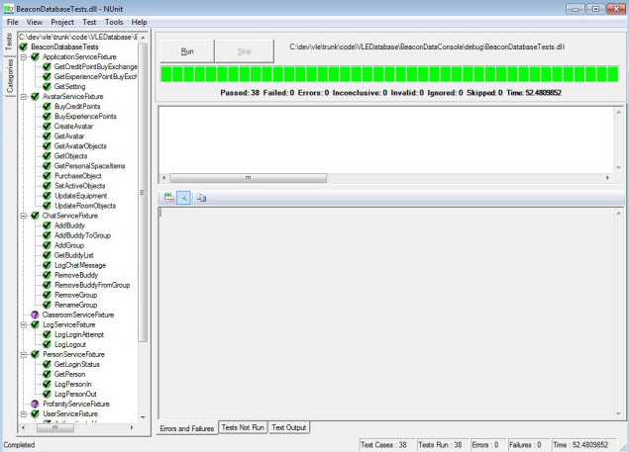Click green check icon beside RemoveBuddyFromGroup
The image size is (629, 452).
pos(47,285)
